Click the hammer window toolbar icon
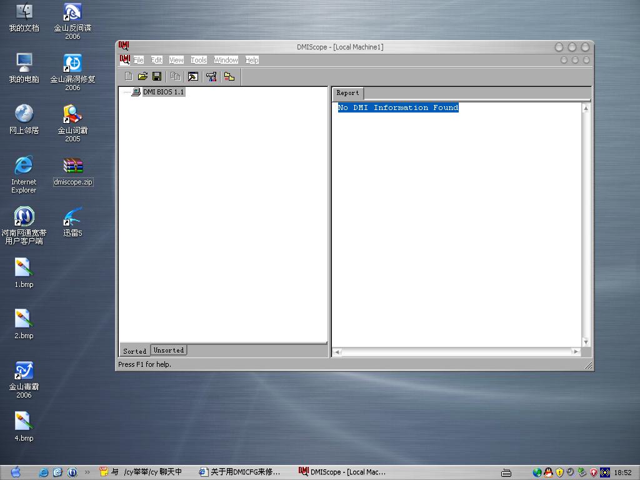 [193, 76]
